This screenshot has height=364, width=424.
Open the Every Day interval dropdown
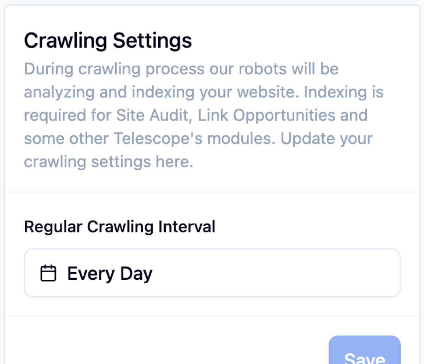212,273
